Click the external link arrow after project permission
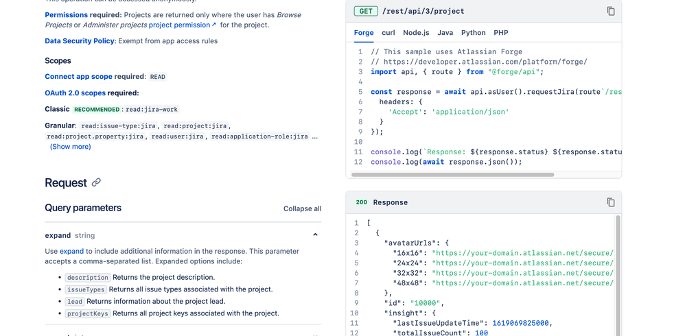Viewport: 685px width, 336px height. pyautogui.click(x=213, y=25)
